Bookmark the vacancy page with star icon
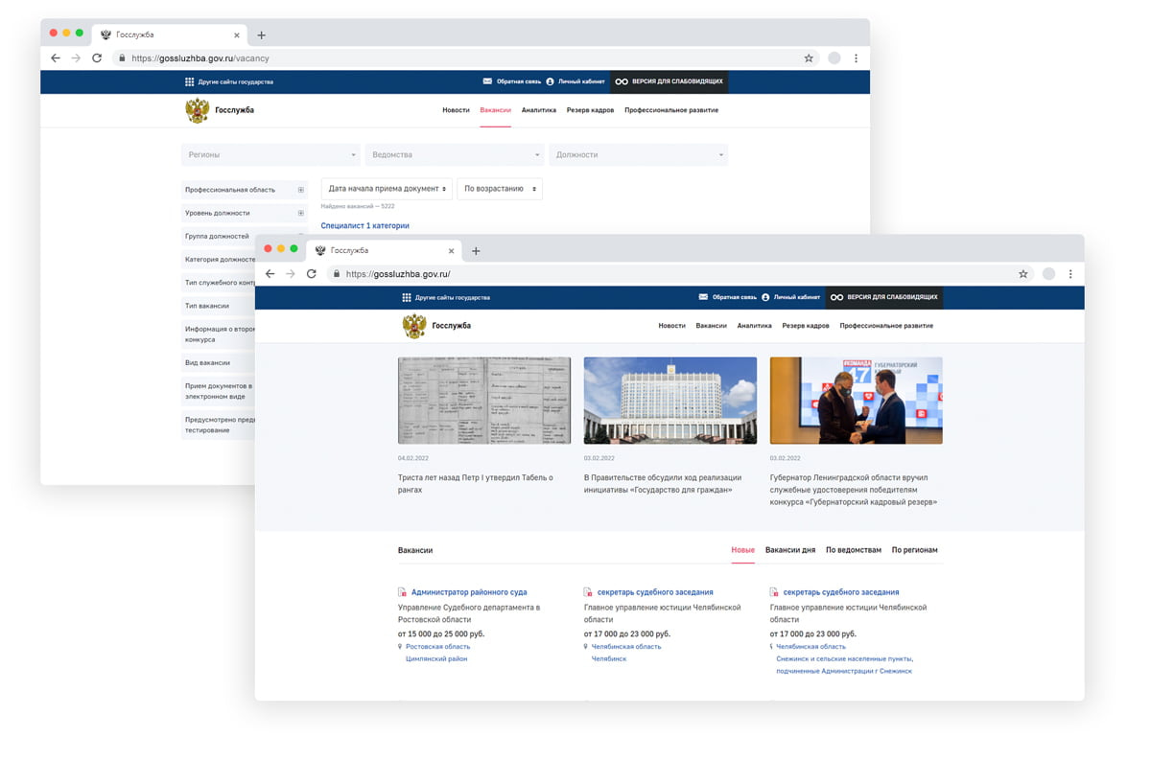The image size is (1151, 760). point(809,58)
